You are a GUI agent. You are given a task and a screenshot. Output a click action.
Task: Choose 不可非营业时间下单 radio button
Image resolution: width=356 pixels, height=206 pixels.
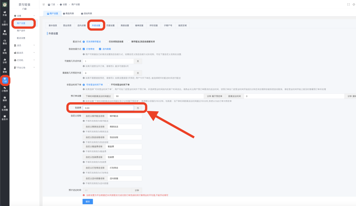click(108, 84)
